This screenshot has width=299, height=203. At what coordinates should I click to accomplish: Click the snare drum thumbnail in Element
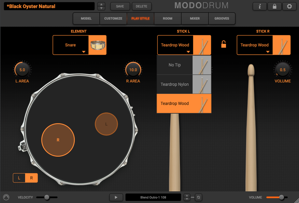(97, 45)
